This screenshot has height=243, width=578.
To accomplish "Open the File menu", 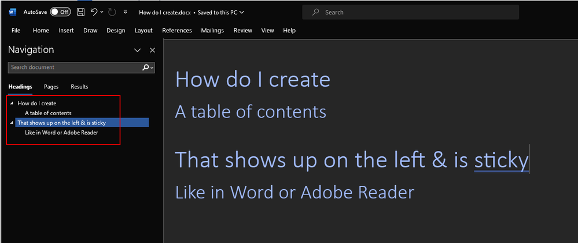I will [16, 31].
